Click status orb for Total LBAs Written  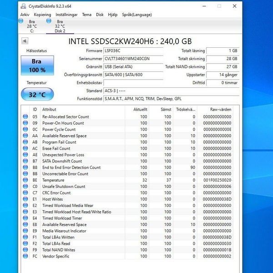[x=25, y=237]
